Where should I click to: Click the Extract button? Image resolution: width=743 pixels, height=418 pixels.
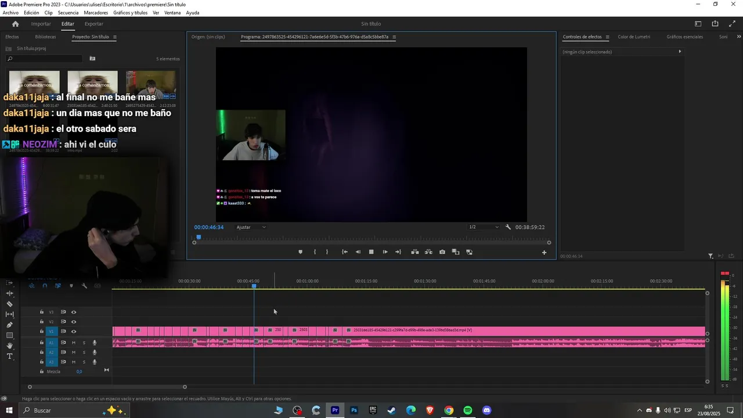428,252
